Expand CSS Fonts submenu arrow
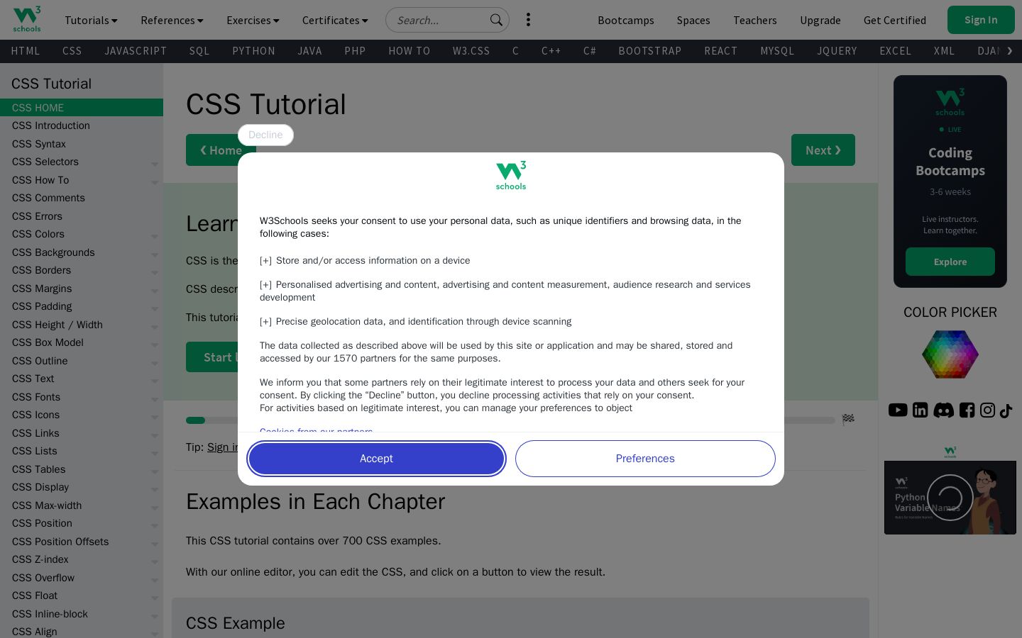The height and width of the screenshot is (638, 1022). tap(154, 399)
